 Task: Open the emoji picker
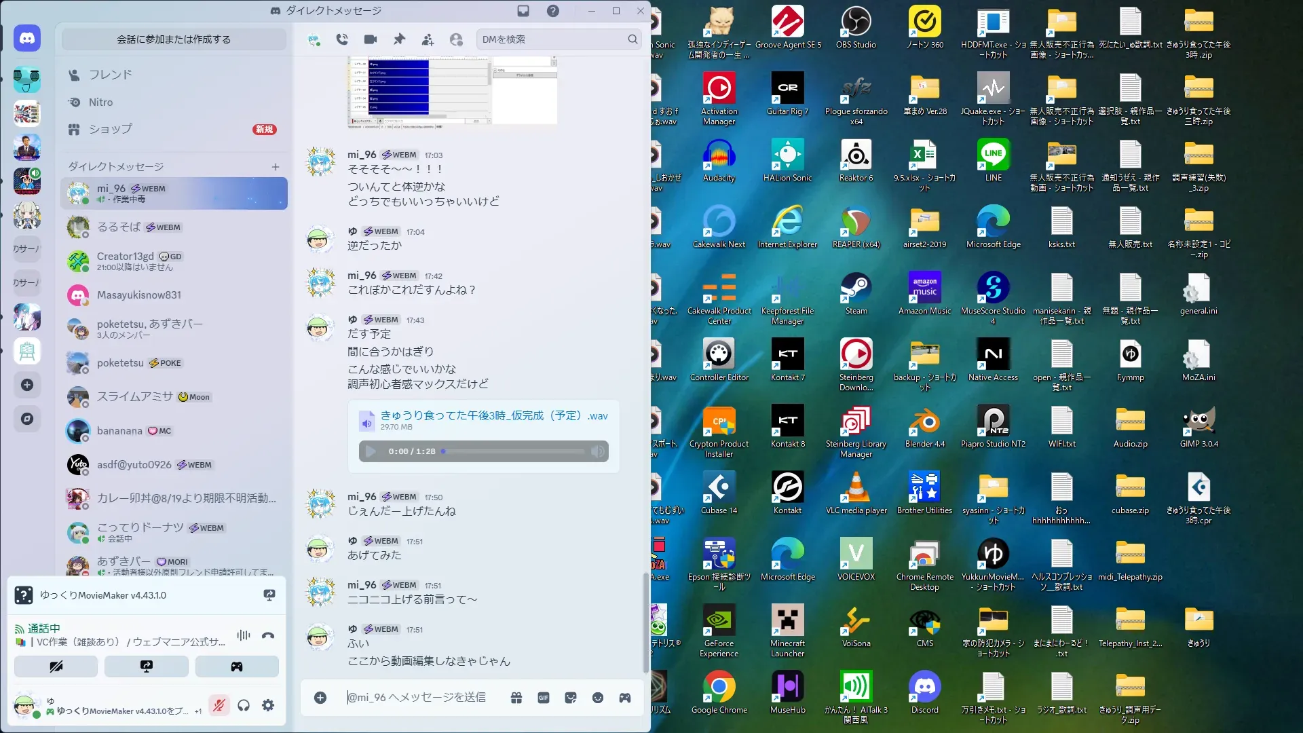point(598,698)
